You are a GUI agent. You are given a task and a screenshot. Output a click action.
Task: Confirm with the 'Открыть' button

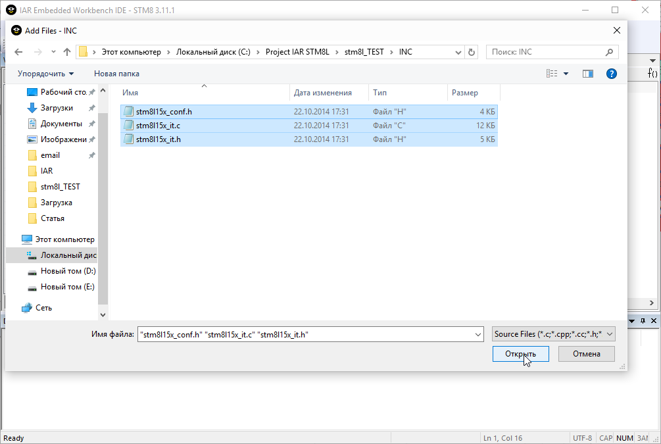521,354
